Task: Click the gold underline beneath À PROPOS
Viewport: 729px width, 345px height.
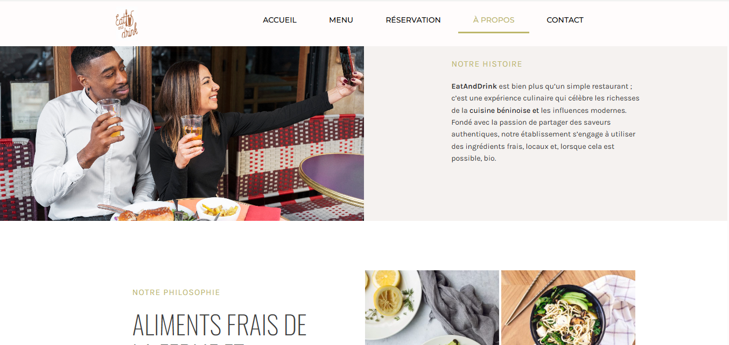Action: (x=494, y=32)
